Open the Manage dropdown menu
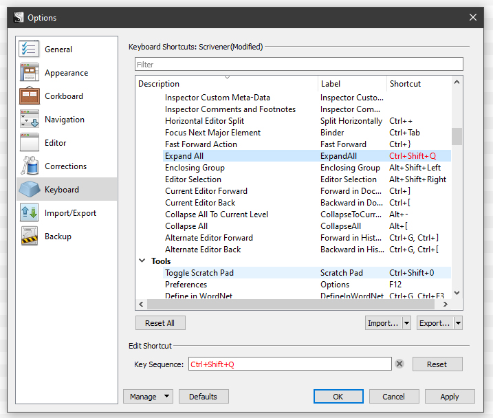 [x=148, y=397]
